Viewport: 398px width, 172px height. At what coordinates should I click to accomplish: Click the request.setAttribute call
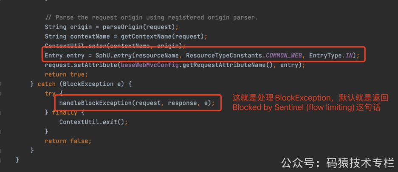81,65
